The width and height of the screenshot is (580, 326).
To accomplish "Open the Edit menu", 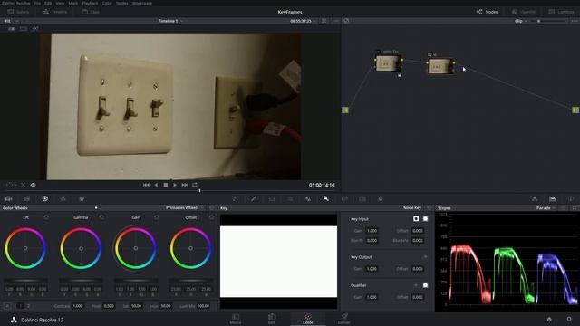I will tap(48, 3).
